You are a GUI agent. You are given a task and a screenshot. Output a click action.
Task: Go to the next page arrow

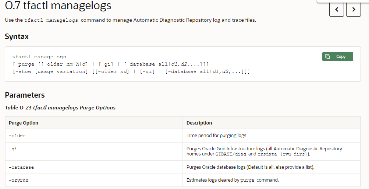click(x=354, y=10)
